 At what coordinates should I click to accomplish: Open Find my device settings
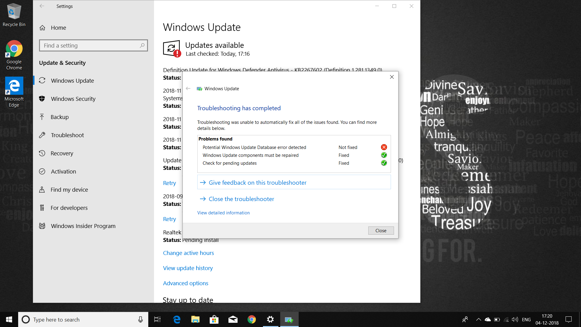click(69, 190)
